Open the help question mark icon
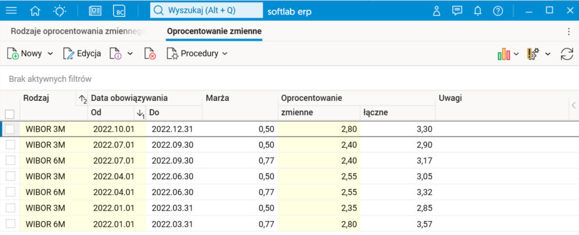The height and width of the screenshot is (235, 579). point(497,10)
